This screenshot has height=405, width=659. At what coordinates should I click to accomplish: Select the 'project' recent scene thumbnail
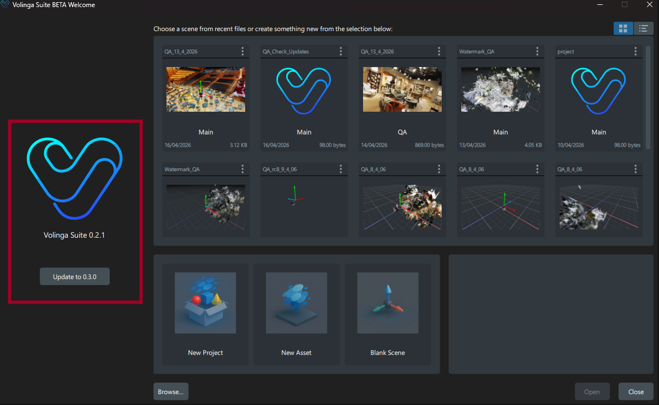[x=599, y=89]
